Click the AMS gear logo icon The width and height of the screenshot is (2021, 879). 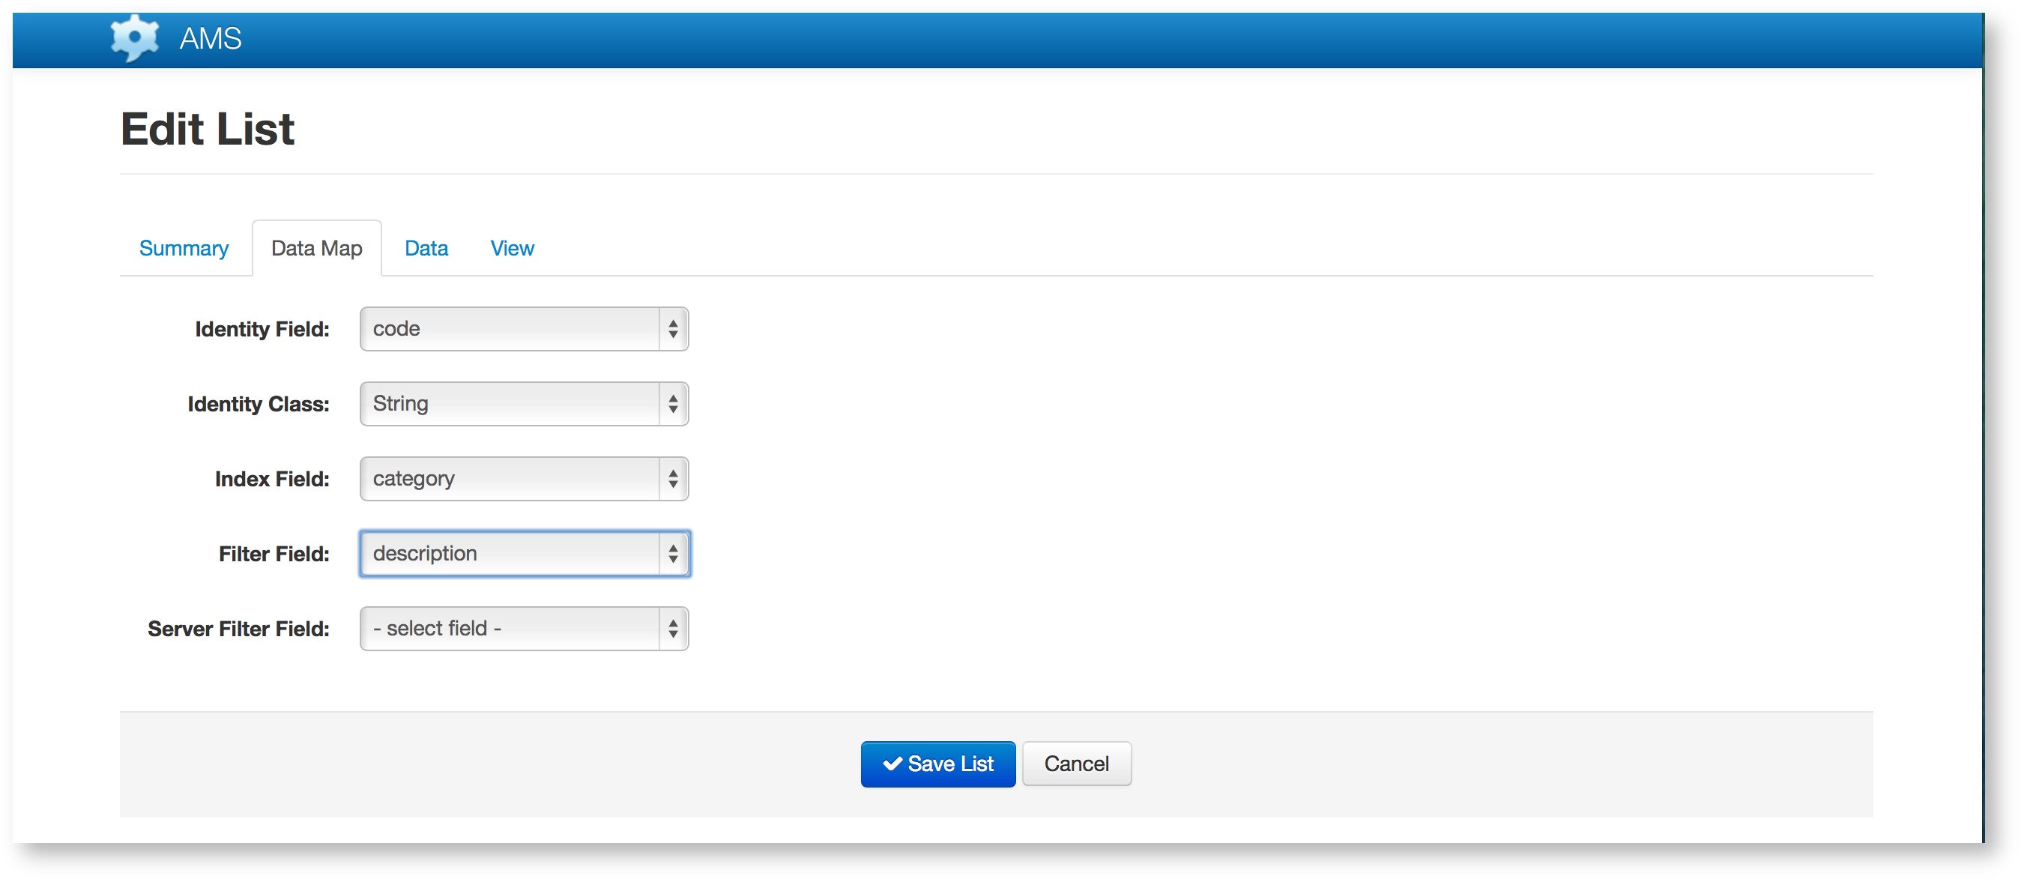(x=134, y=37)
